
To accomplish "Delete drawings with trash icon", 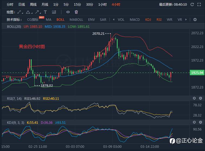I will [x=76, y=12].
